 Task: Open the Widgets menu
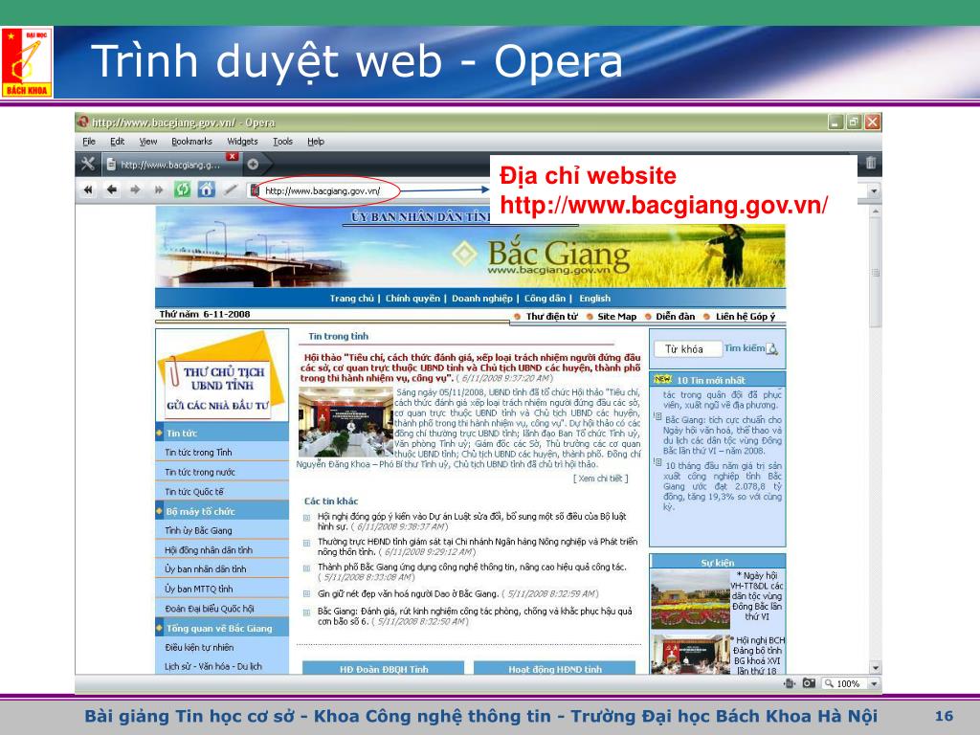click(242, 142)
